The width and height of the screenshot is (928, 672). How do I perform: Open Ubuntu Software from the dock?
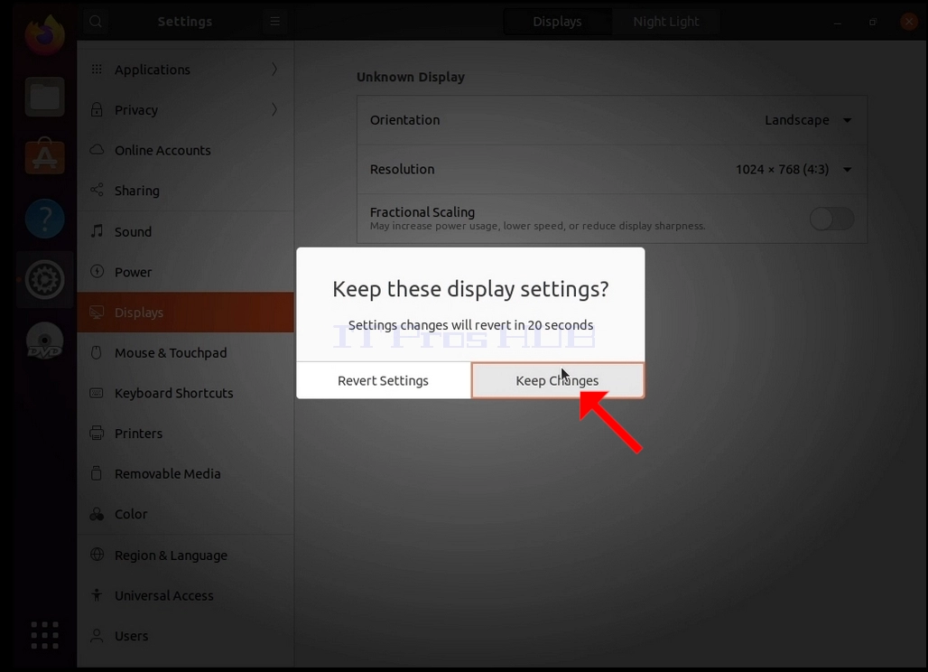[45, 156]
